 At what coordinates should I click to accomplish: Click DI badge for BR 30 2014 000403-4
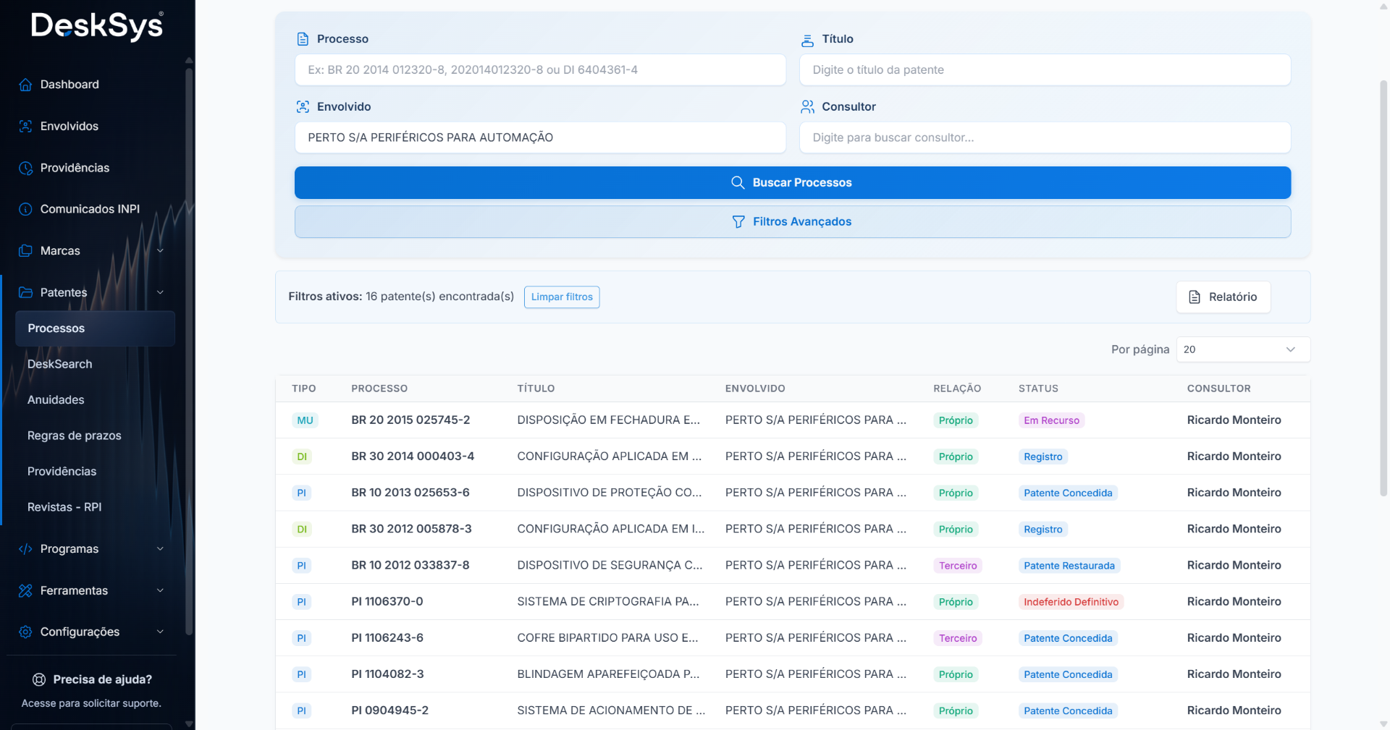coord(302,457)
